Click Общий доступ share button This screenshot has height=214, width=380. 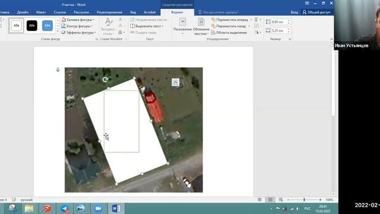tap(316, 12)
